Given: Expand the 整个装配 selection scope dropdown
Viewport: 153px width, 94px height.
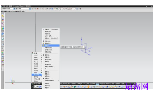Looking at the screenshot, I should [x=30, y=9].
